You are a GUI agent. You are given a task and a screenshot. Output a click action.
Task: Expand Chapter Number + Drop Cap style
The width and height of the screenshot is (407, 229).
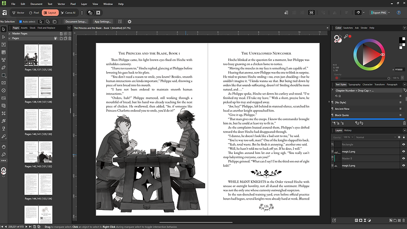pyautogui.click(x=333, y=90)
